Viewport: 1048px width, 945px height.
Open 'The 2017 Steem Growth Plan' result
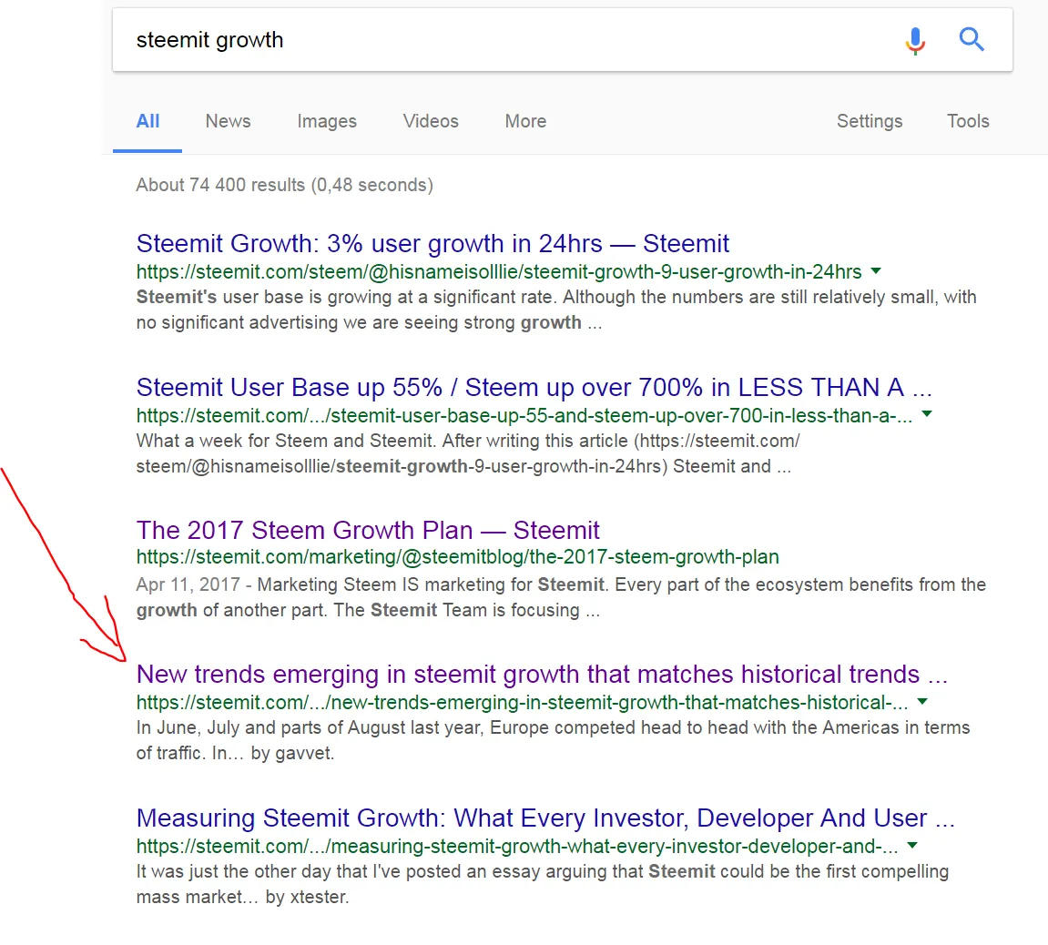click(368, 530)
